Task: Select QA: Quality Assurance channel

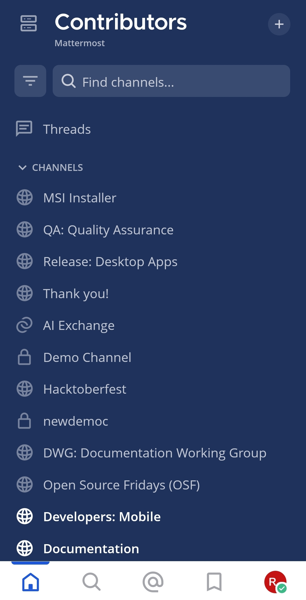Action: point(108,230)
